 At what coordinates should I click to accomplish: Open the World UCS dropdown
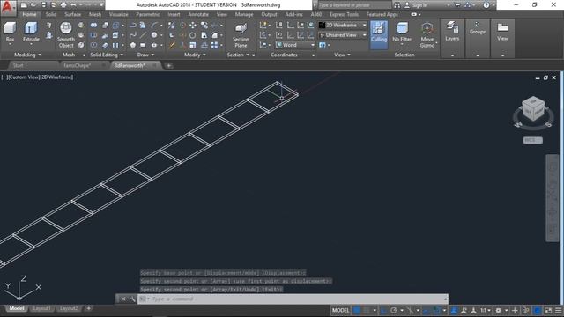[x=295, y=45]
